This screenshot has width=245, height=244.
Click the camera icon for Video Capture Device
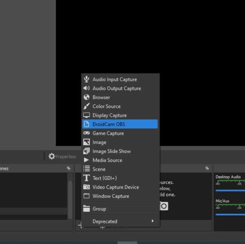point(86,187)
